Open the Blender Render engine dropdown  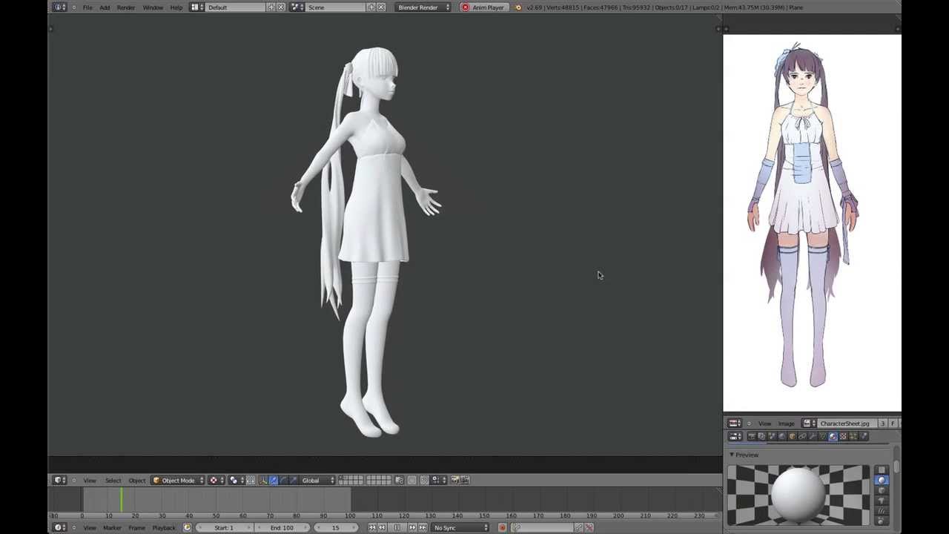423,7
